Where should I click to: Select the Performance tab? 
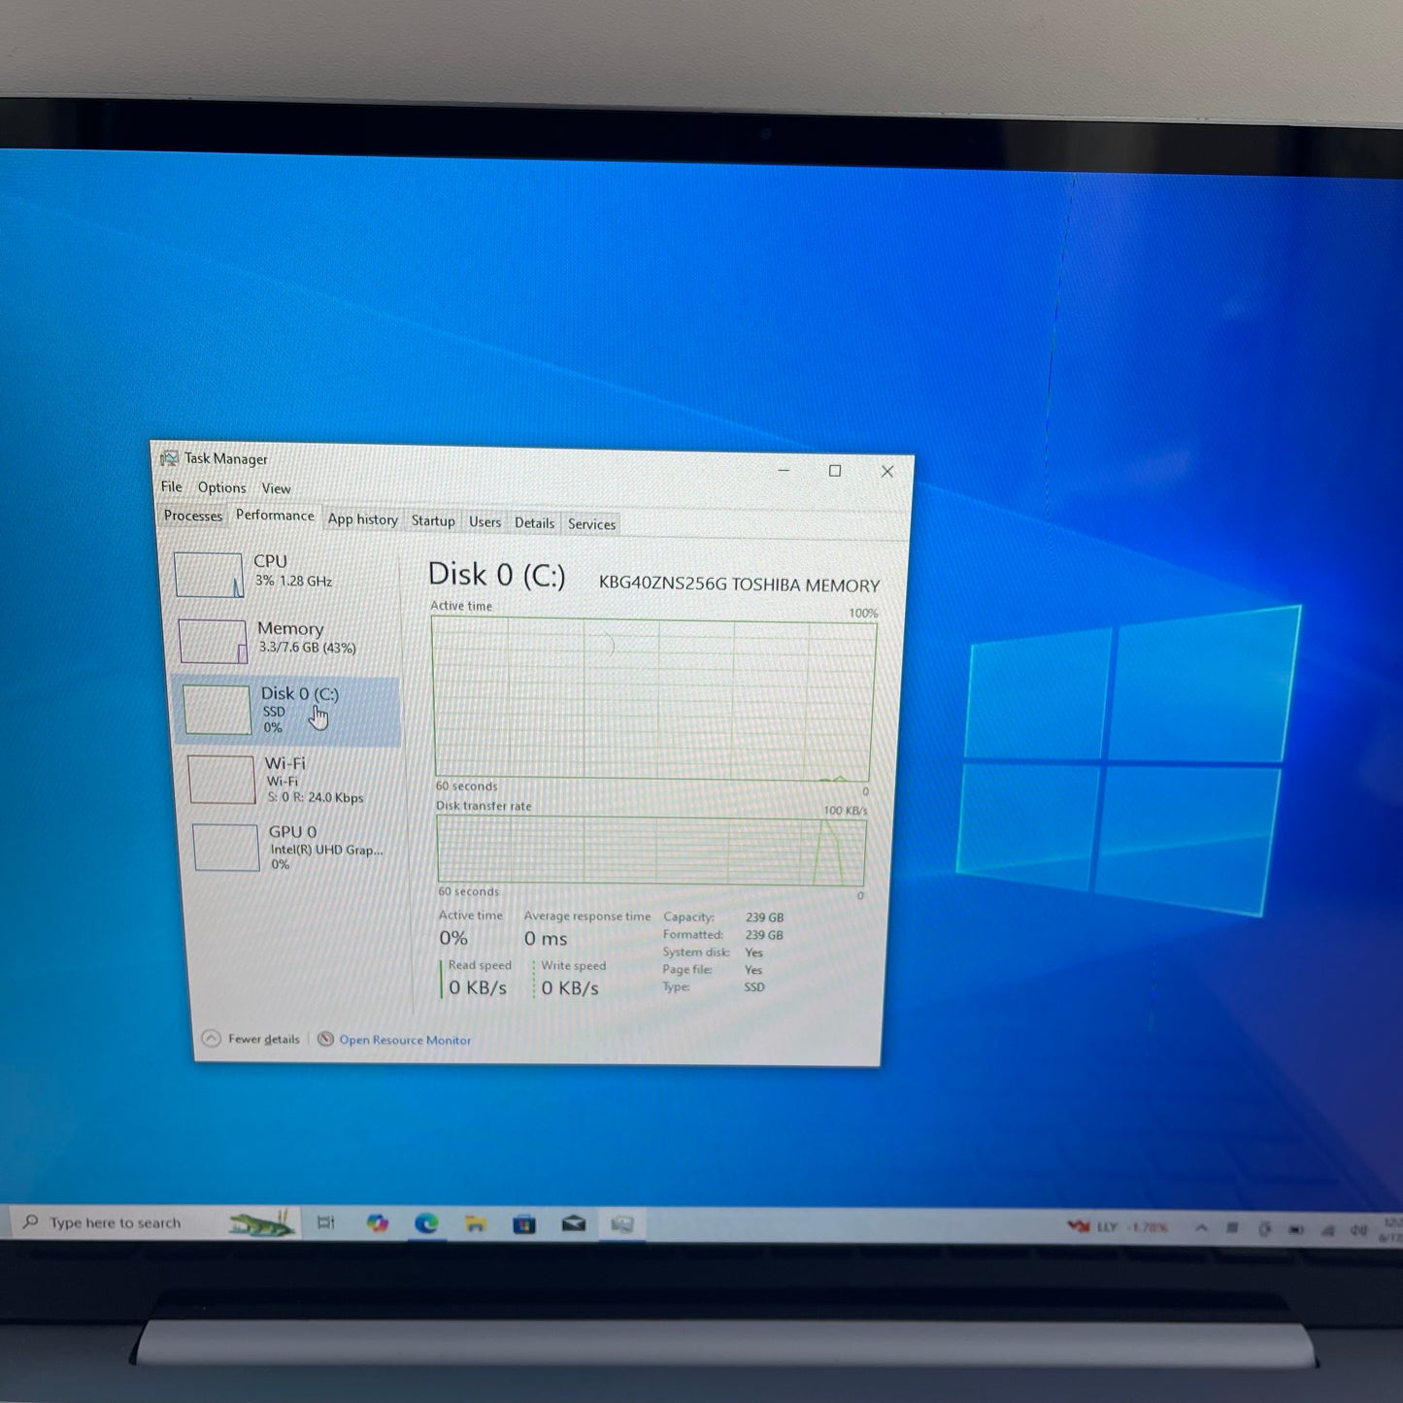pyautogui.click(x=275, y=516)
